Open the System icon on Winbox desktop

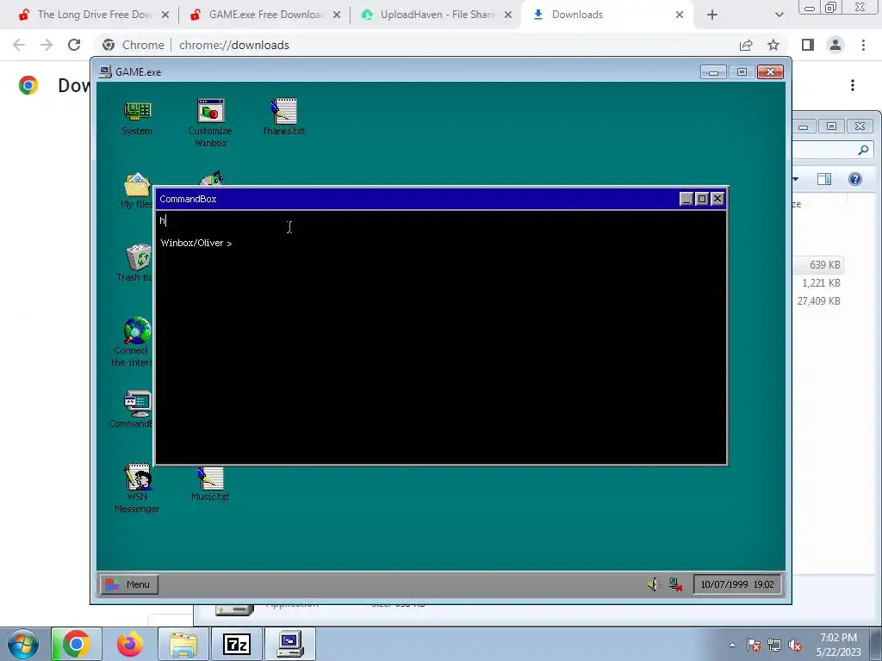(x=137, y=118)
